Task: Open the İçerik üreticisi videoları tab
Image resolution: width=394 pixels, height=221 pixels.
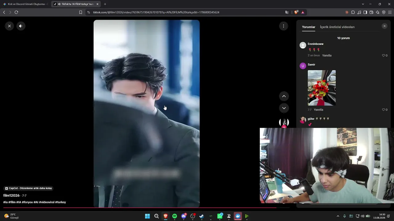Action: pyautogui.click(x=337, y=27)
